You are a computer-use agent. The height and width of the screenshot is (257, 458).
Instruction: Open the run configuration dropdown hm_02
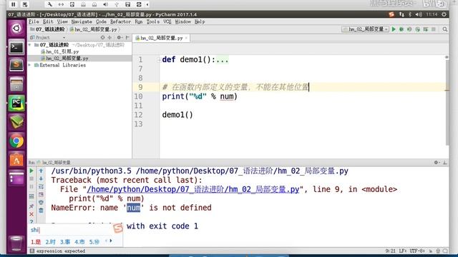pyautogui.click(x=366, y=29)
